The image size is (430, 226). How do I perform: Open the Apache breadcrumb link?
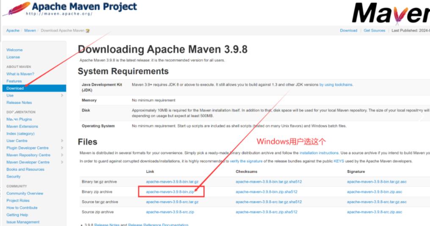pos(13,30)
